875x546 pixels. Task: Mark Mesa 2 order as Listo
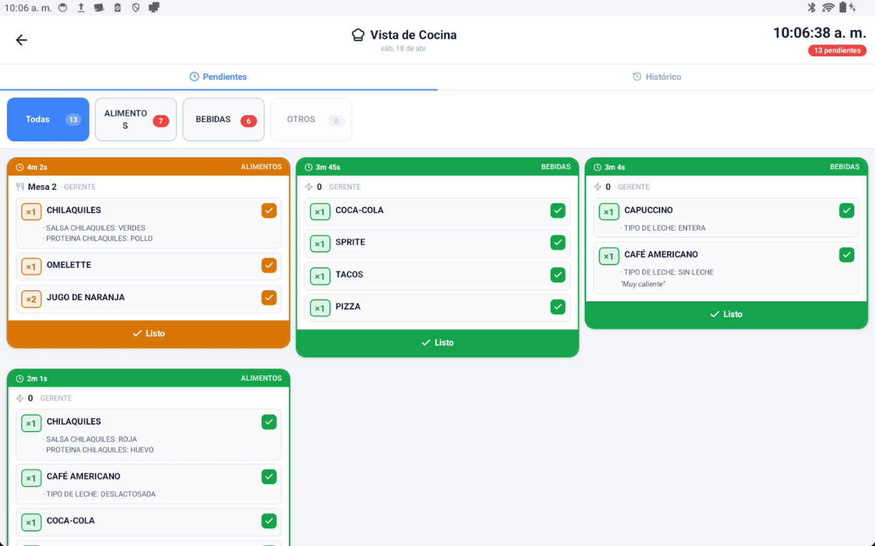coord(148,334)
